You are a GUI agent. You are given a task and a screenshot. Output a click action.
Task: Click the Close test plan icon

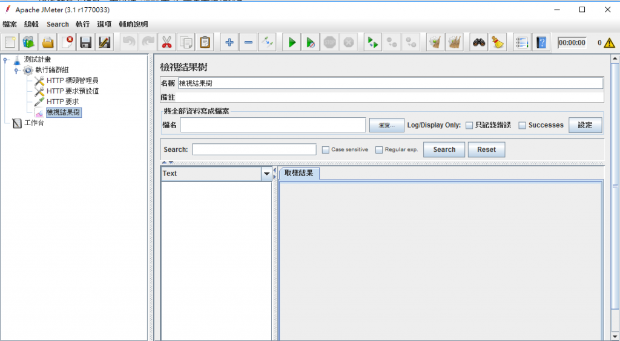(x=67, y=42)
